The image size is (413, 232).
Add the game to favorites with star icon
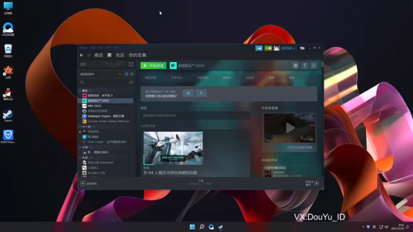coord(313,65)
